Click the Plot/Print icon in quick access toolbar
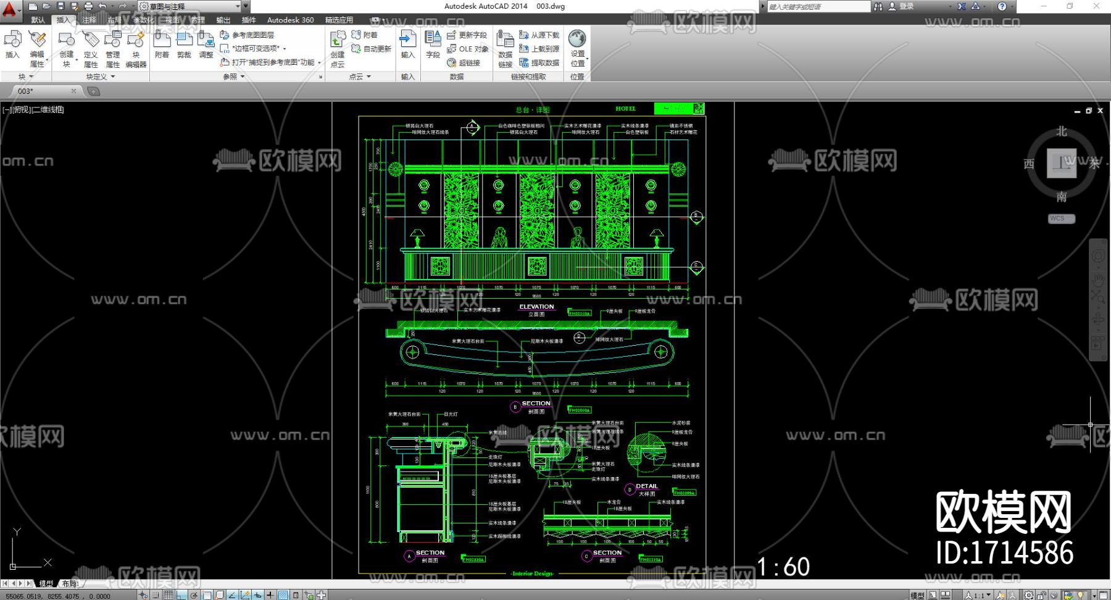The height and width of the screenshot is (600, 1111). pyautogui.click(x=88, y=6)
